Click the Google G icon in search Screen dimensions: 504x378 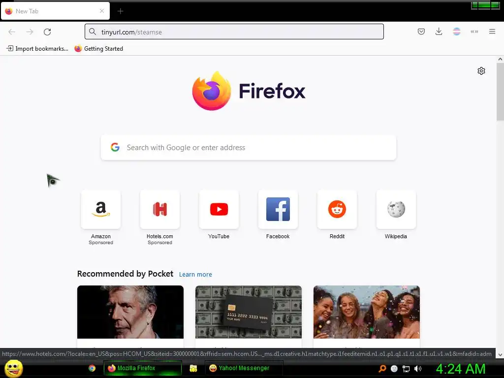115,147
